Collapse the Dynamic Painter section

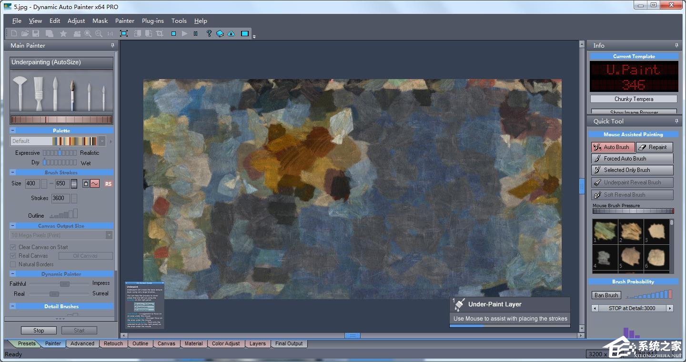(x=12, y=274)
